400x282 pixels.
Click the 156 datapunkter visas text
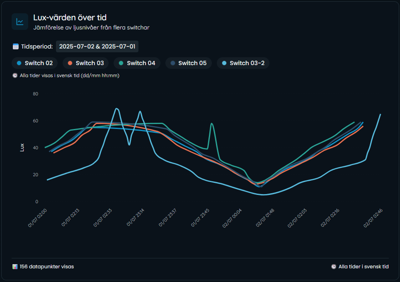[46, 267]
